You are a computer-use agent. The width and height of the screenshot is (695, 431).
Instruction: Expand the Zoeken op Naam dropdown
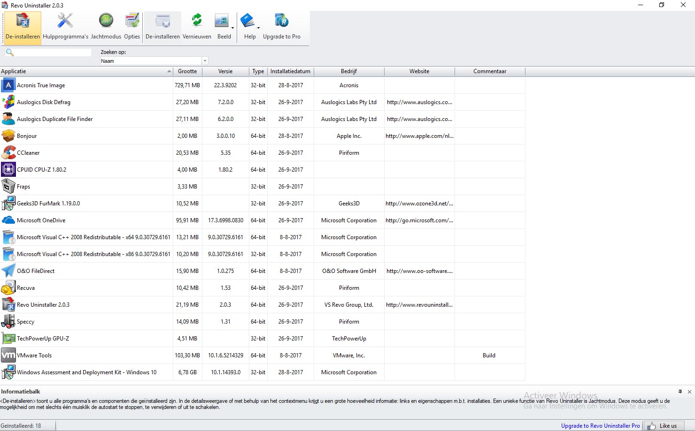tap(205, 61)
